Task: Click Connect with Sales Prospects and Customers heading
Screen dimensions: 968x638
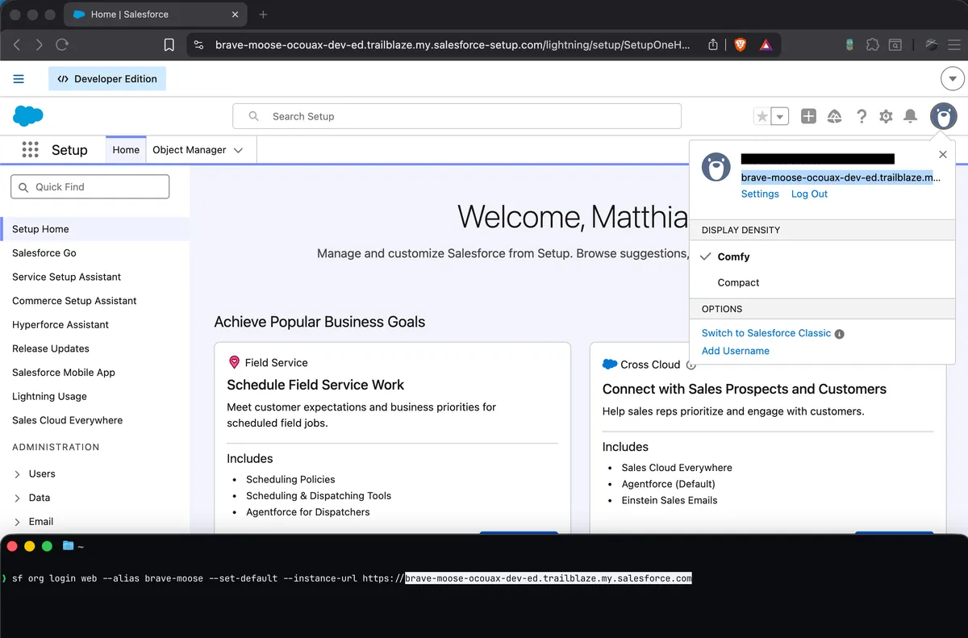Action: tap(745, 389)
